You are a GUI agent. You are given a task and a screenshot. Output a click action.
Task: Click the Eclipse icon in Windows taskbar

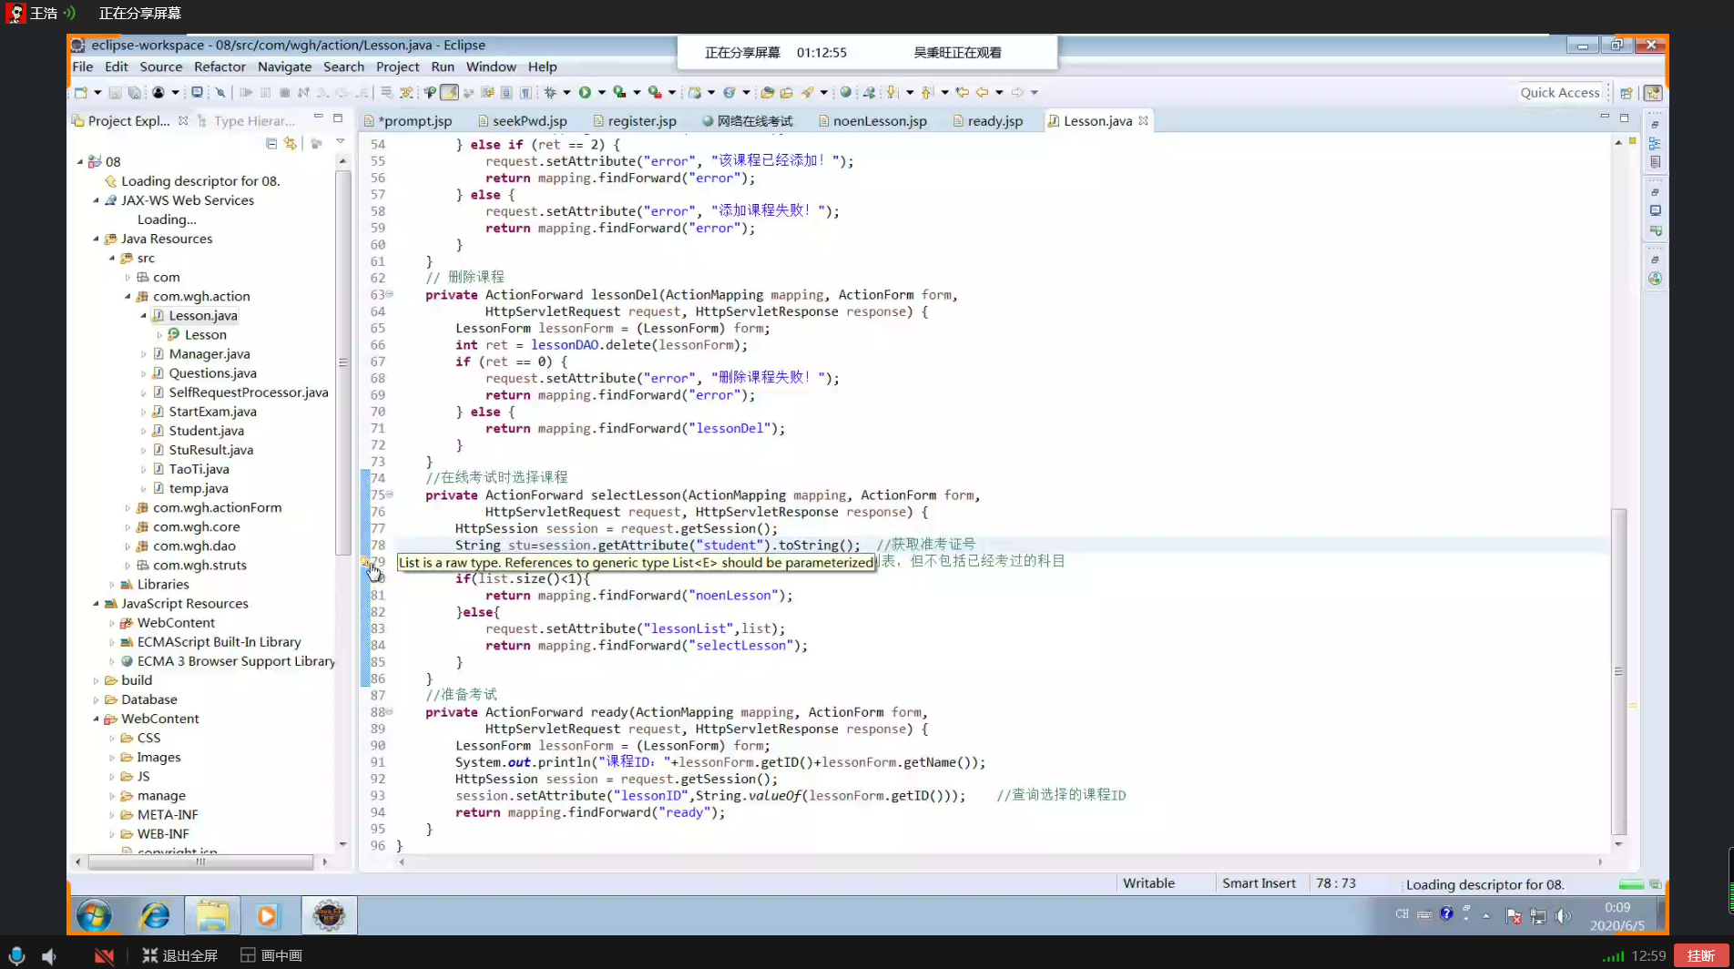tap(329, 915)
